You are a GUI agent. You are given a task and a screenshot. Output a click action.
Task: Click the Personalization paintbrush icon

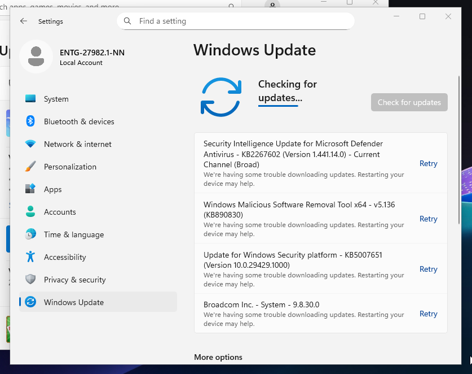coord(30,167)
